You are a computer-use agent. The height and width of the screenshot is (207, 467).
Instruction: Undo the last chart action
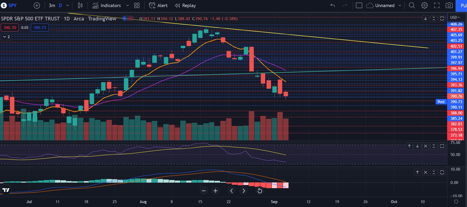coord(333,5)
